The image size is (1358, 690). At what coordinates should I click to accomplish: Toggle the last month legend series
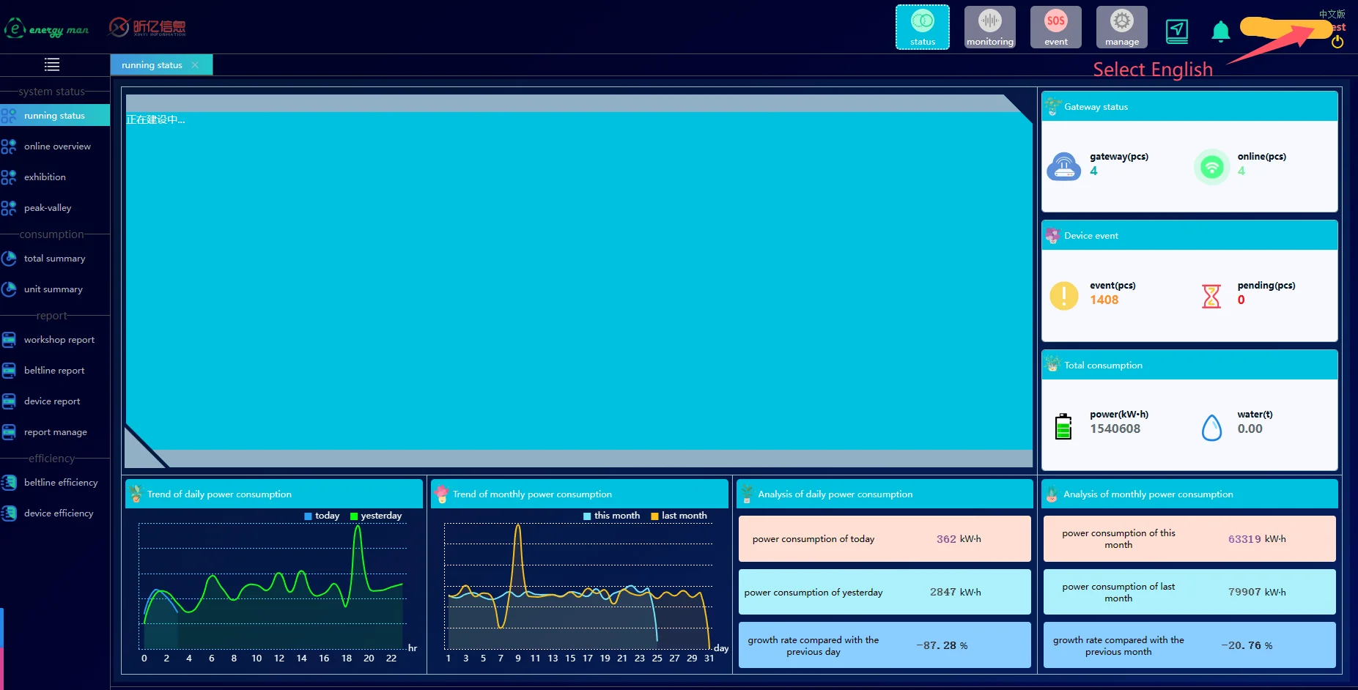coord(679,516)
